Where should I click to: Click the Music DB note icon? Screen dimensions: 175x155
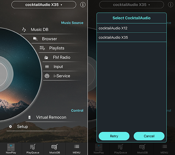pyautogui.click(x=24, y=29)
